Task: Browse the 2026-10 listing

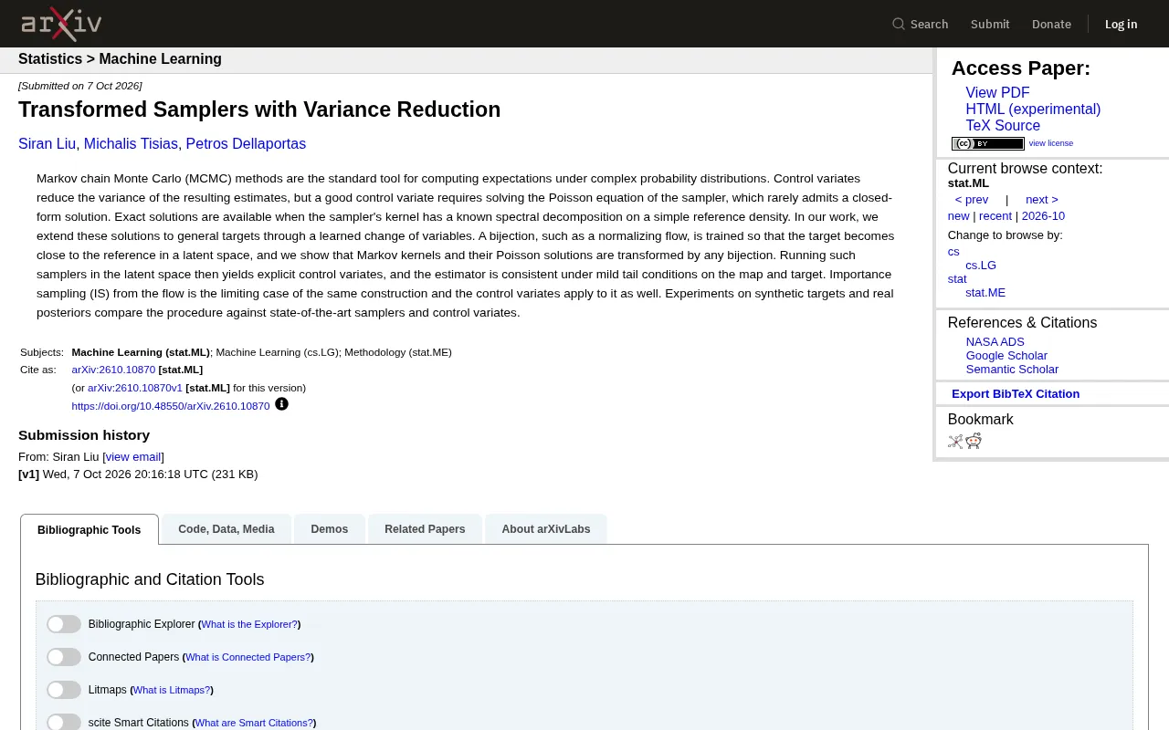Action: [x=1043, y=216]
